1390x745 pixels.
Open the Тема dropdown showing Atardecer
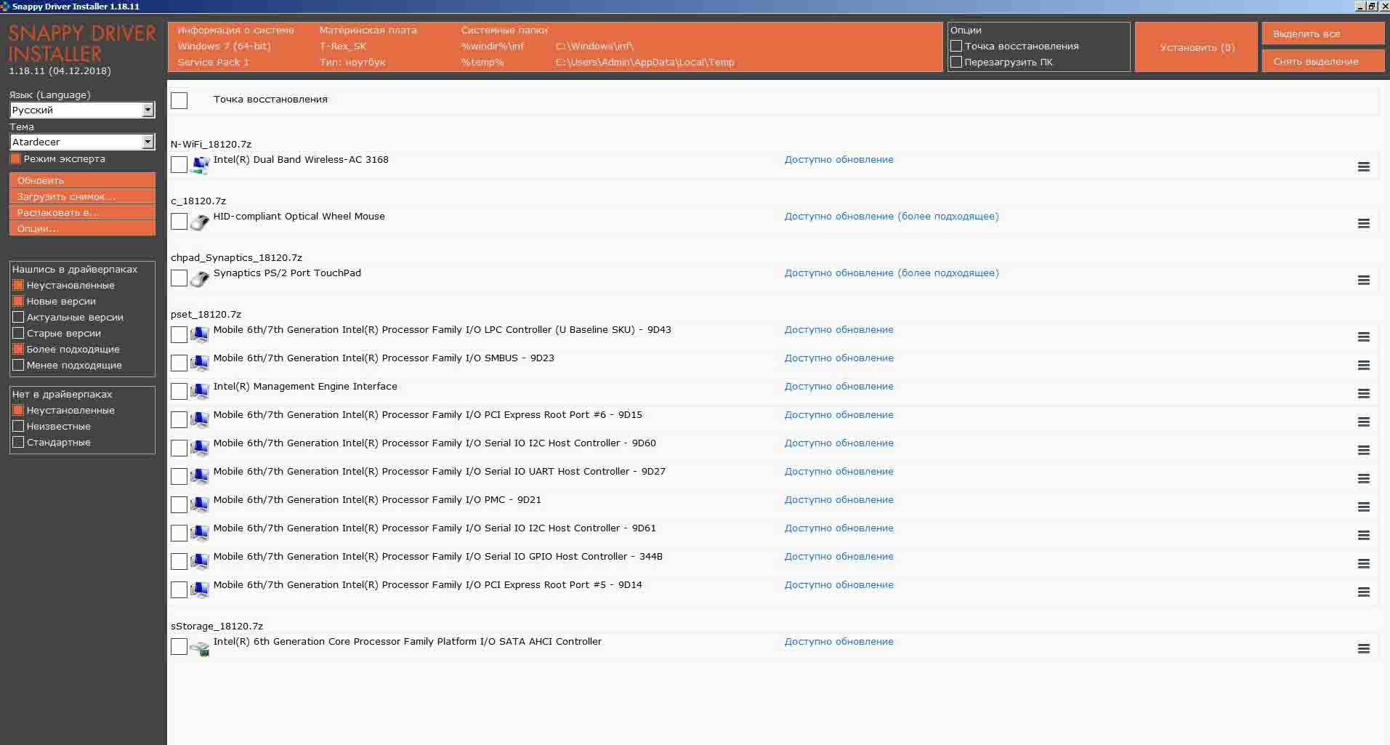tap(82, 142)
